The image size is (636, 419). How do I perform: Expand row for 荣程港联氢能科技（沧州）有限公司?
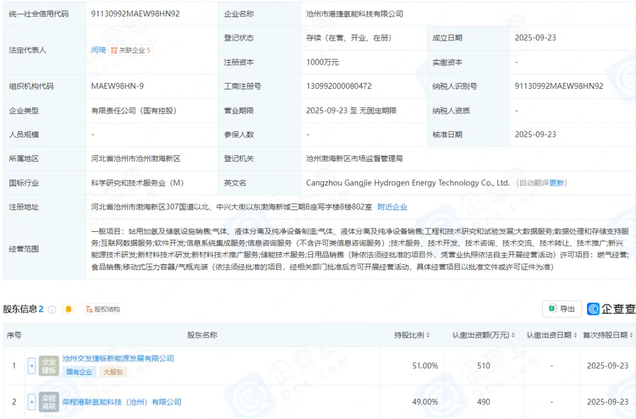coord(32,402)
